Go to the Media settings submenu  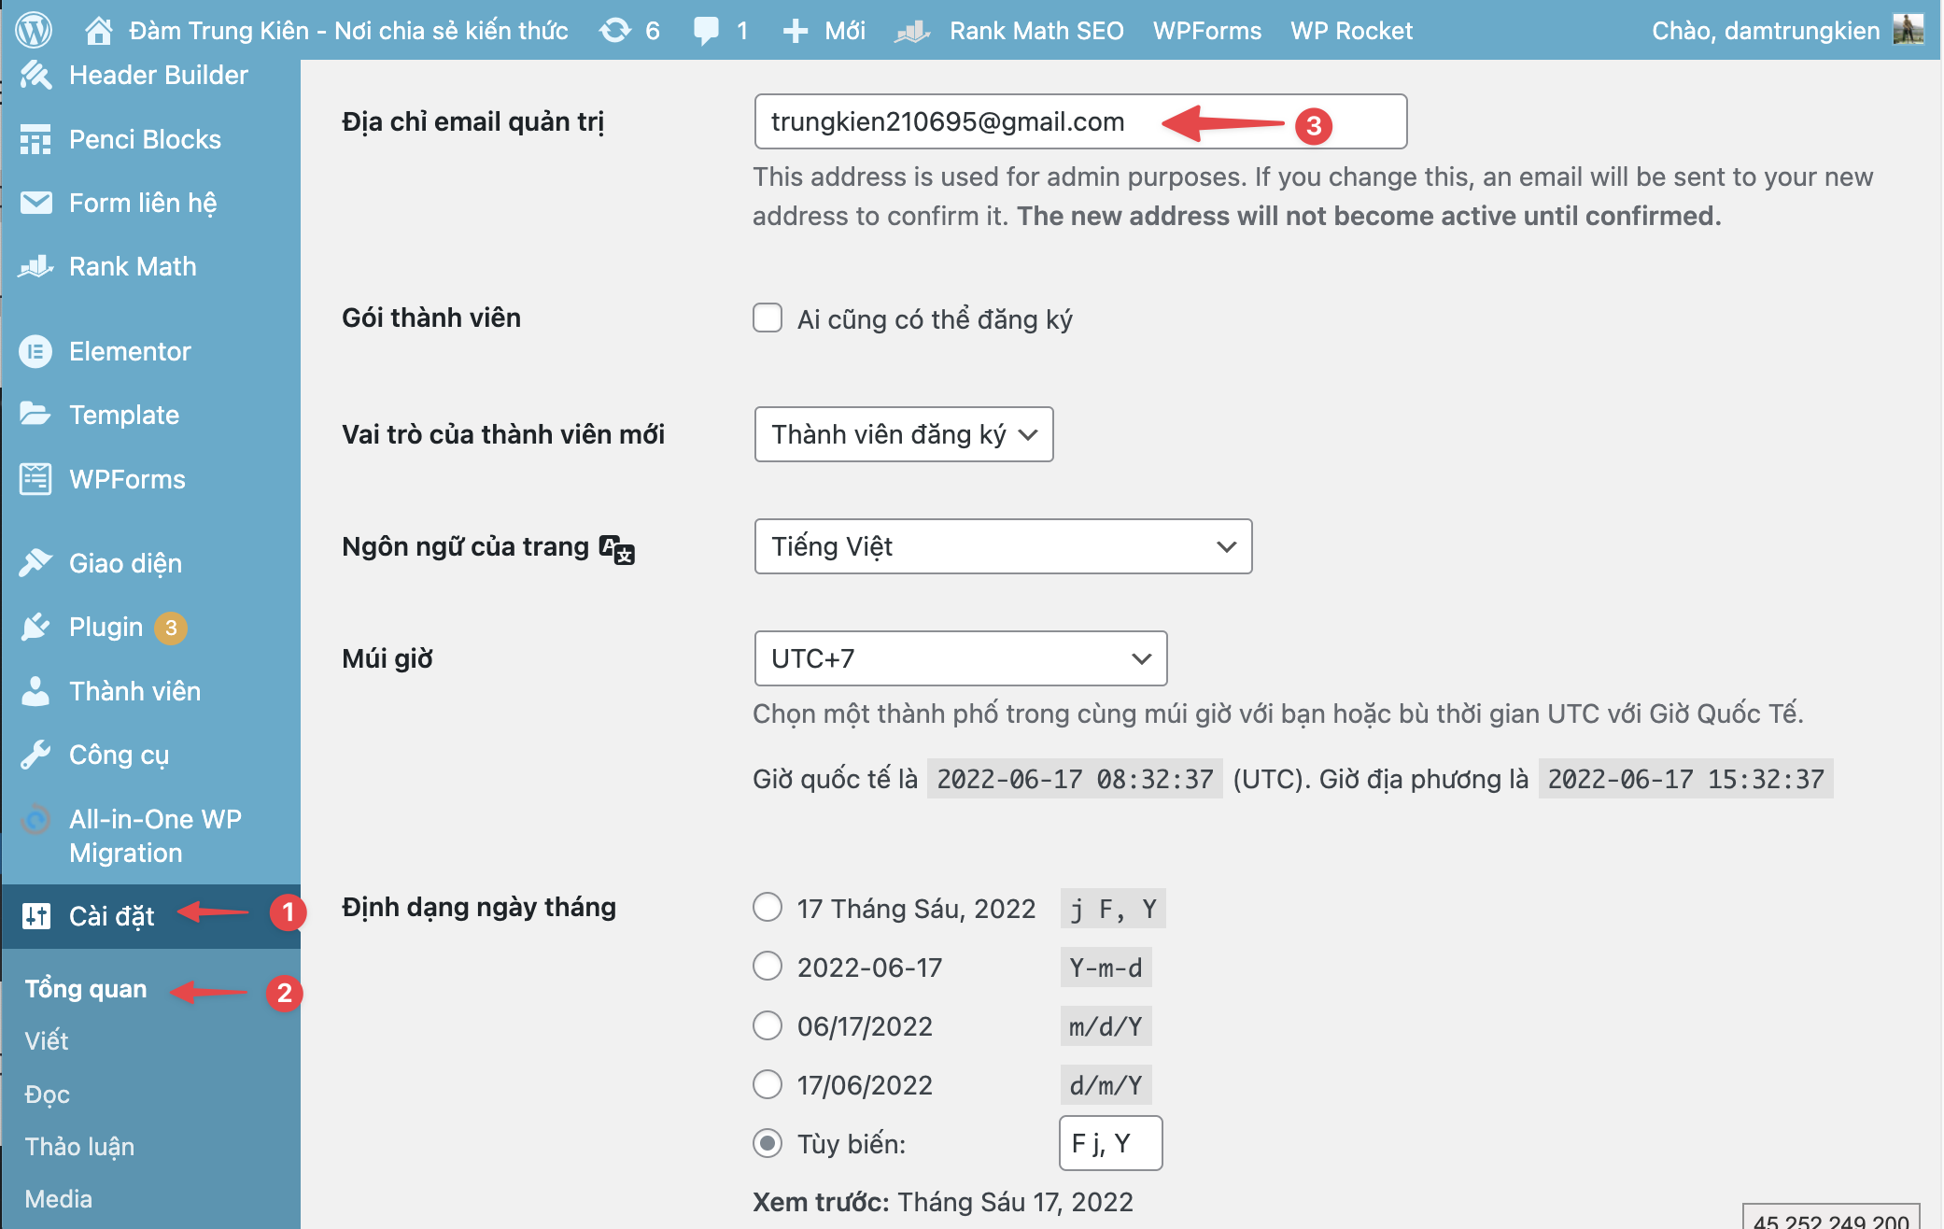click(58, 1199)
